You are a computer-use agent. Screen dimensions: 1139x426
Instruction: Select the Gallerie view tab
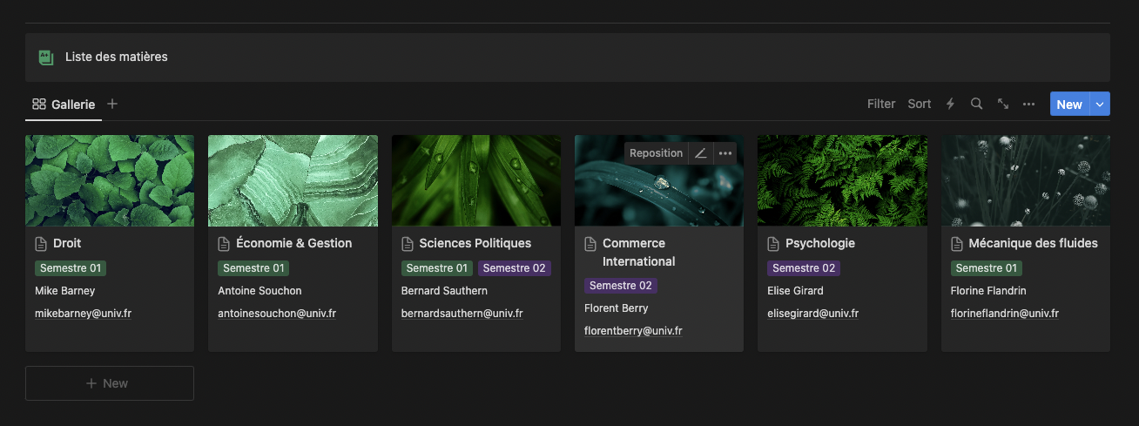tap(64, 104)
